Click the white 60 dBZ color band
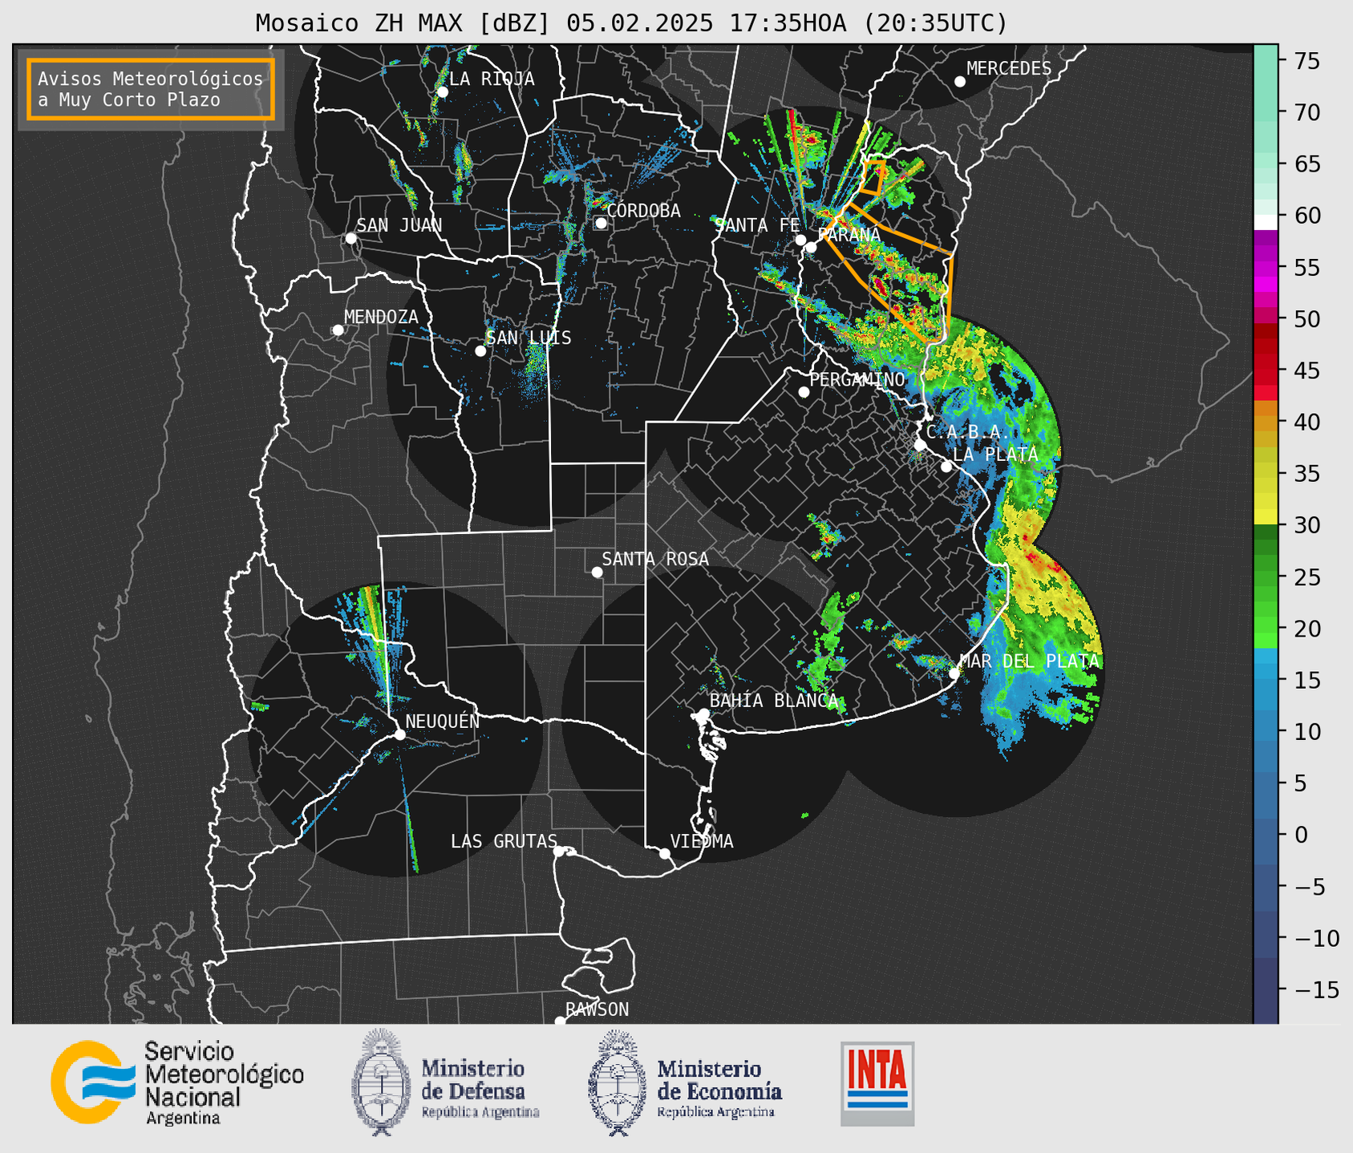Viewport: 1353px width, 1153px height. (x=1266, y=222)
